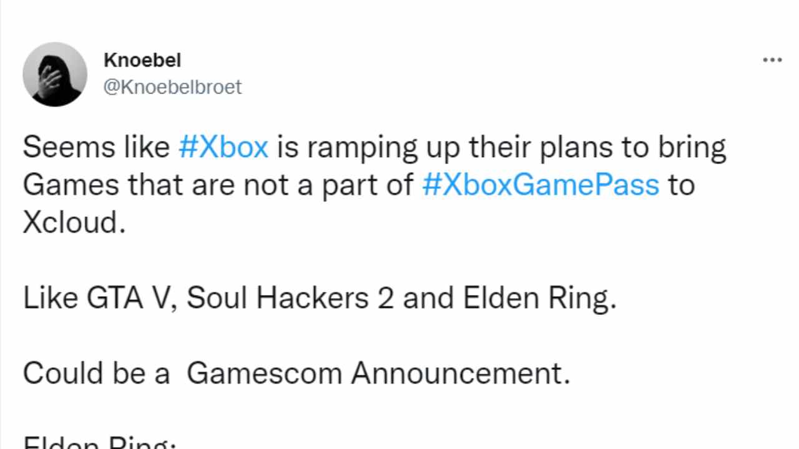Click the word Like before GTA V

pos(50,299)
